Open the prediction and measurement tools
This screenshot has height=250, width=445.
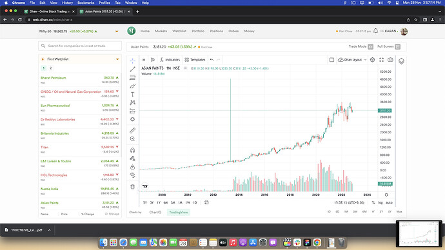pos(133,111)
